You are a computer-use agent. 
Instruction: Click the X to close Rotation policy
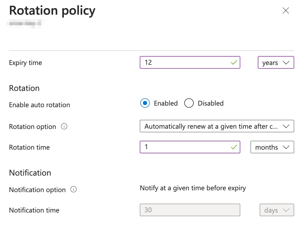pos(286,10)
